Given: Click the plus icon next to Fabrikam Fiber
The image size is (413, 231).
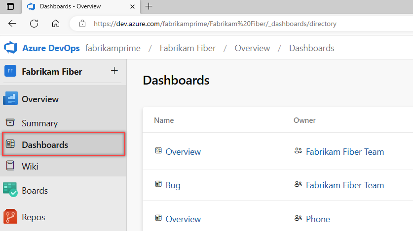Looking at the screenshot, I should tap(114, 70).
